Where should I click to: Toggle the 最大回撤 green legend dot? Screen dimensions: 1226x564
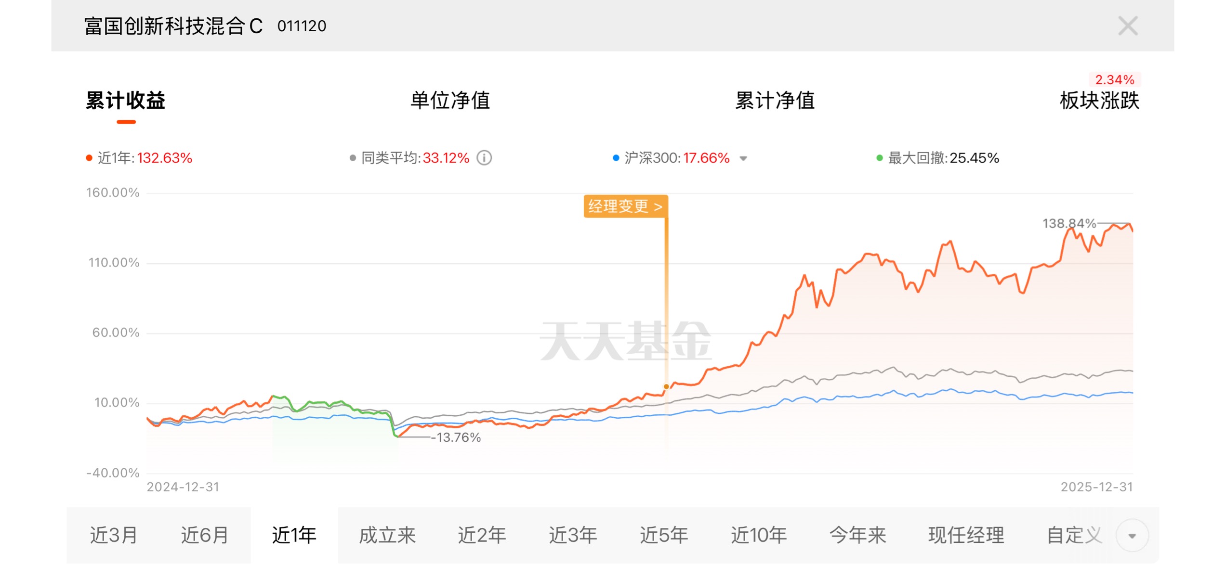[x=879, y=158]
